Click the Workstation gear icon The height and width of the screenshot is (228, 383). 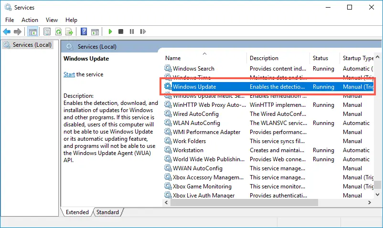[x=168, y=150]
